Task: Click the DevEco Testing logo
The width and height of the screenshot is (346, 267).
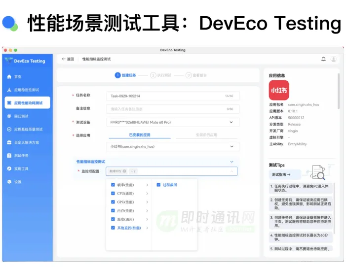Action: (8, 61)
